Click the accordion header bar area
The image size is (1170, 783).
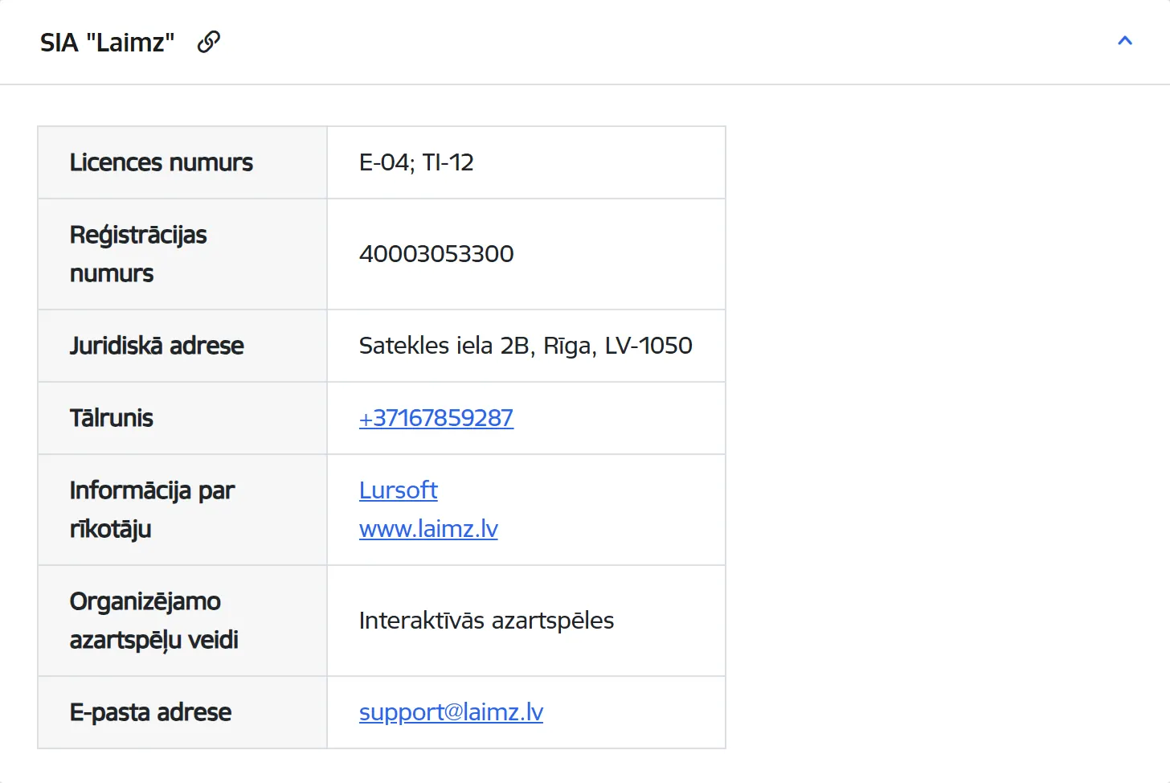[585, 42]
